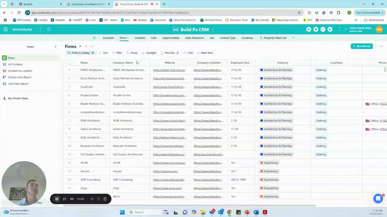Open Google Chrome from the taskbar
The width and height of the screenshot is (387, 217).
click(229, 212)
